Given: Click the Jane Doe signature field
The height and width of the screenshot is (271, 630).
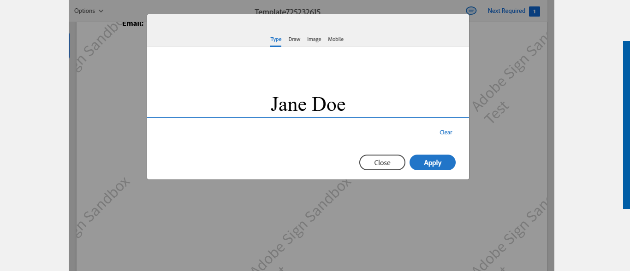Looking at the screenshot, I should (308, 104).
